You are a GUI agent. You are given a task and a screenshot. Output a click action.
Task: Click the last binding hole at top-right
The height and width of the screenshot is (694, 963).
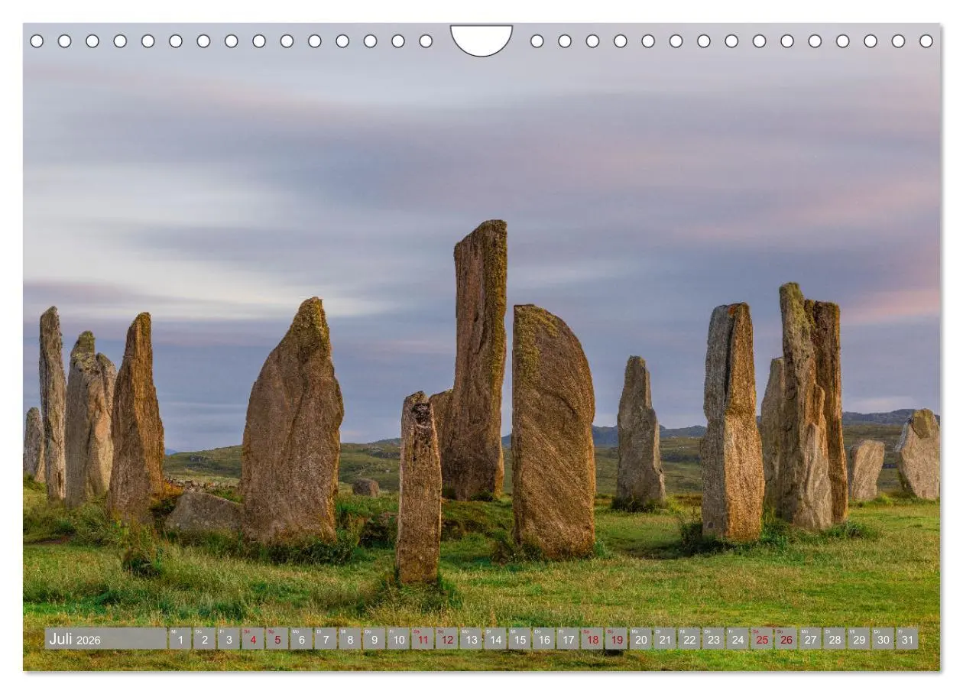[926, 41]
